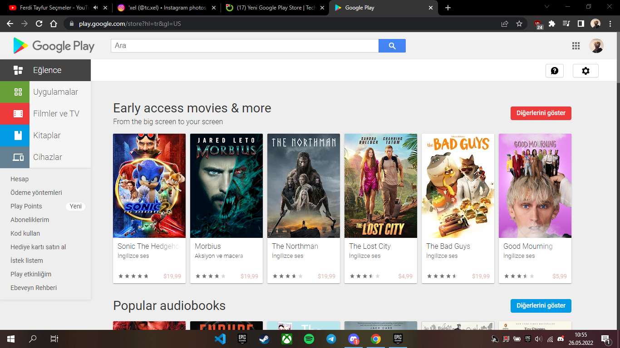Open The Lost City movie poster
Screen dimensions: 620x348
[x=381, y=186]
